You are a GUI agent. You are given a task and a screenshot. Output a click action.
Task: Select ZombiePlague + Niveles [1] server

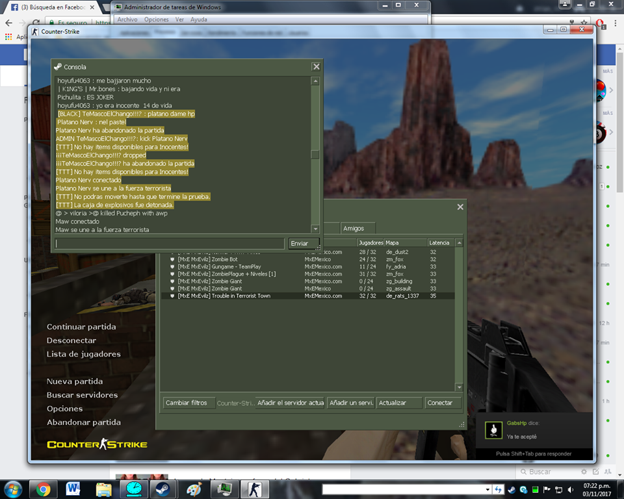point(307,274)
